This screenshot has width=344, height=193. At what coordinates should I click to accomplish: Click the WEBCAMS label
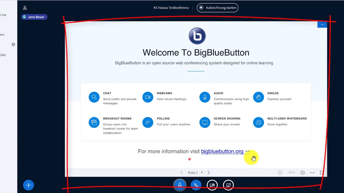pos(164,93)
